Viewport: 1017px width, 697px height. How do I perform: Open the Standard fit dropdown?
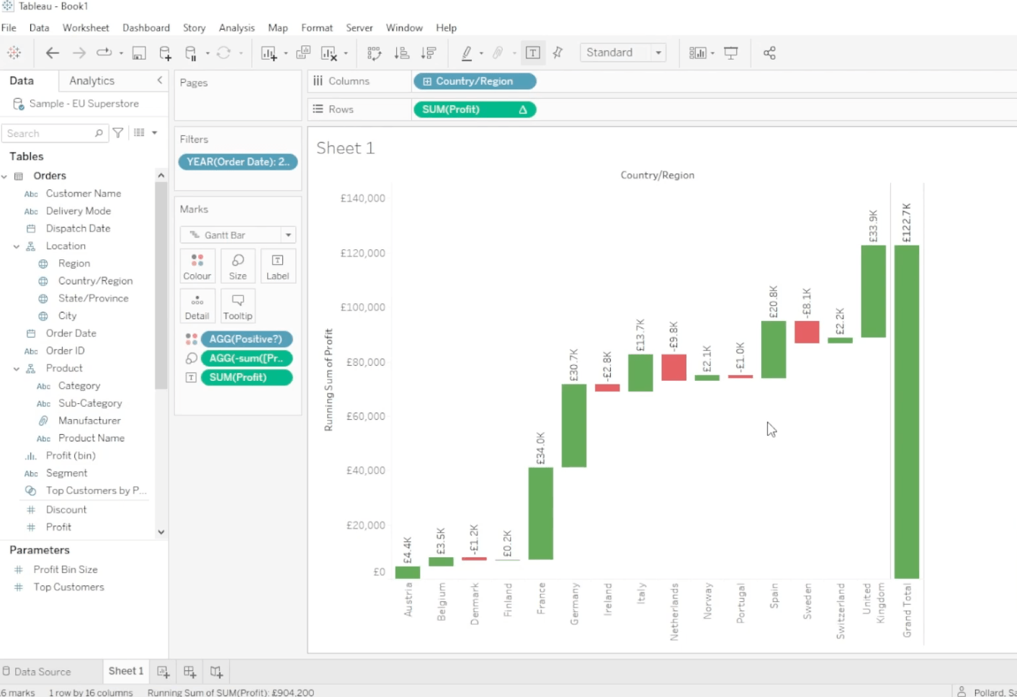[x=658, y=52]
